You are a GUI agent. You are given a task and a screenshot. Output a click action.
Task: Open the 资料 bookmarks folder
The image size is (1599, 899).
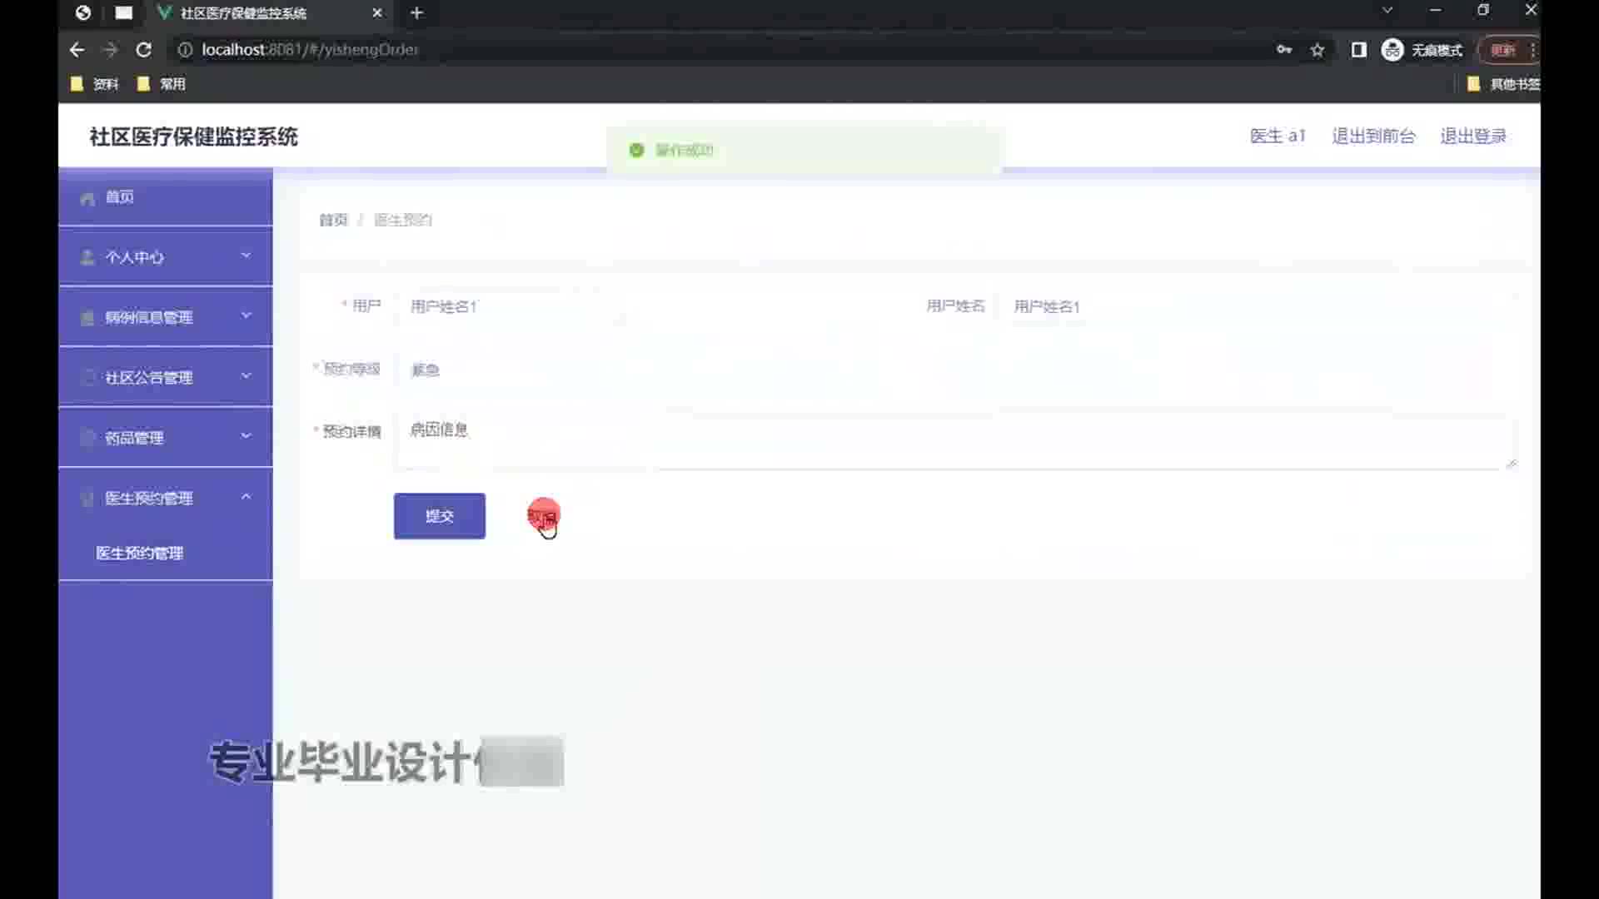pyautogui.click(x=95, y=84)
